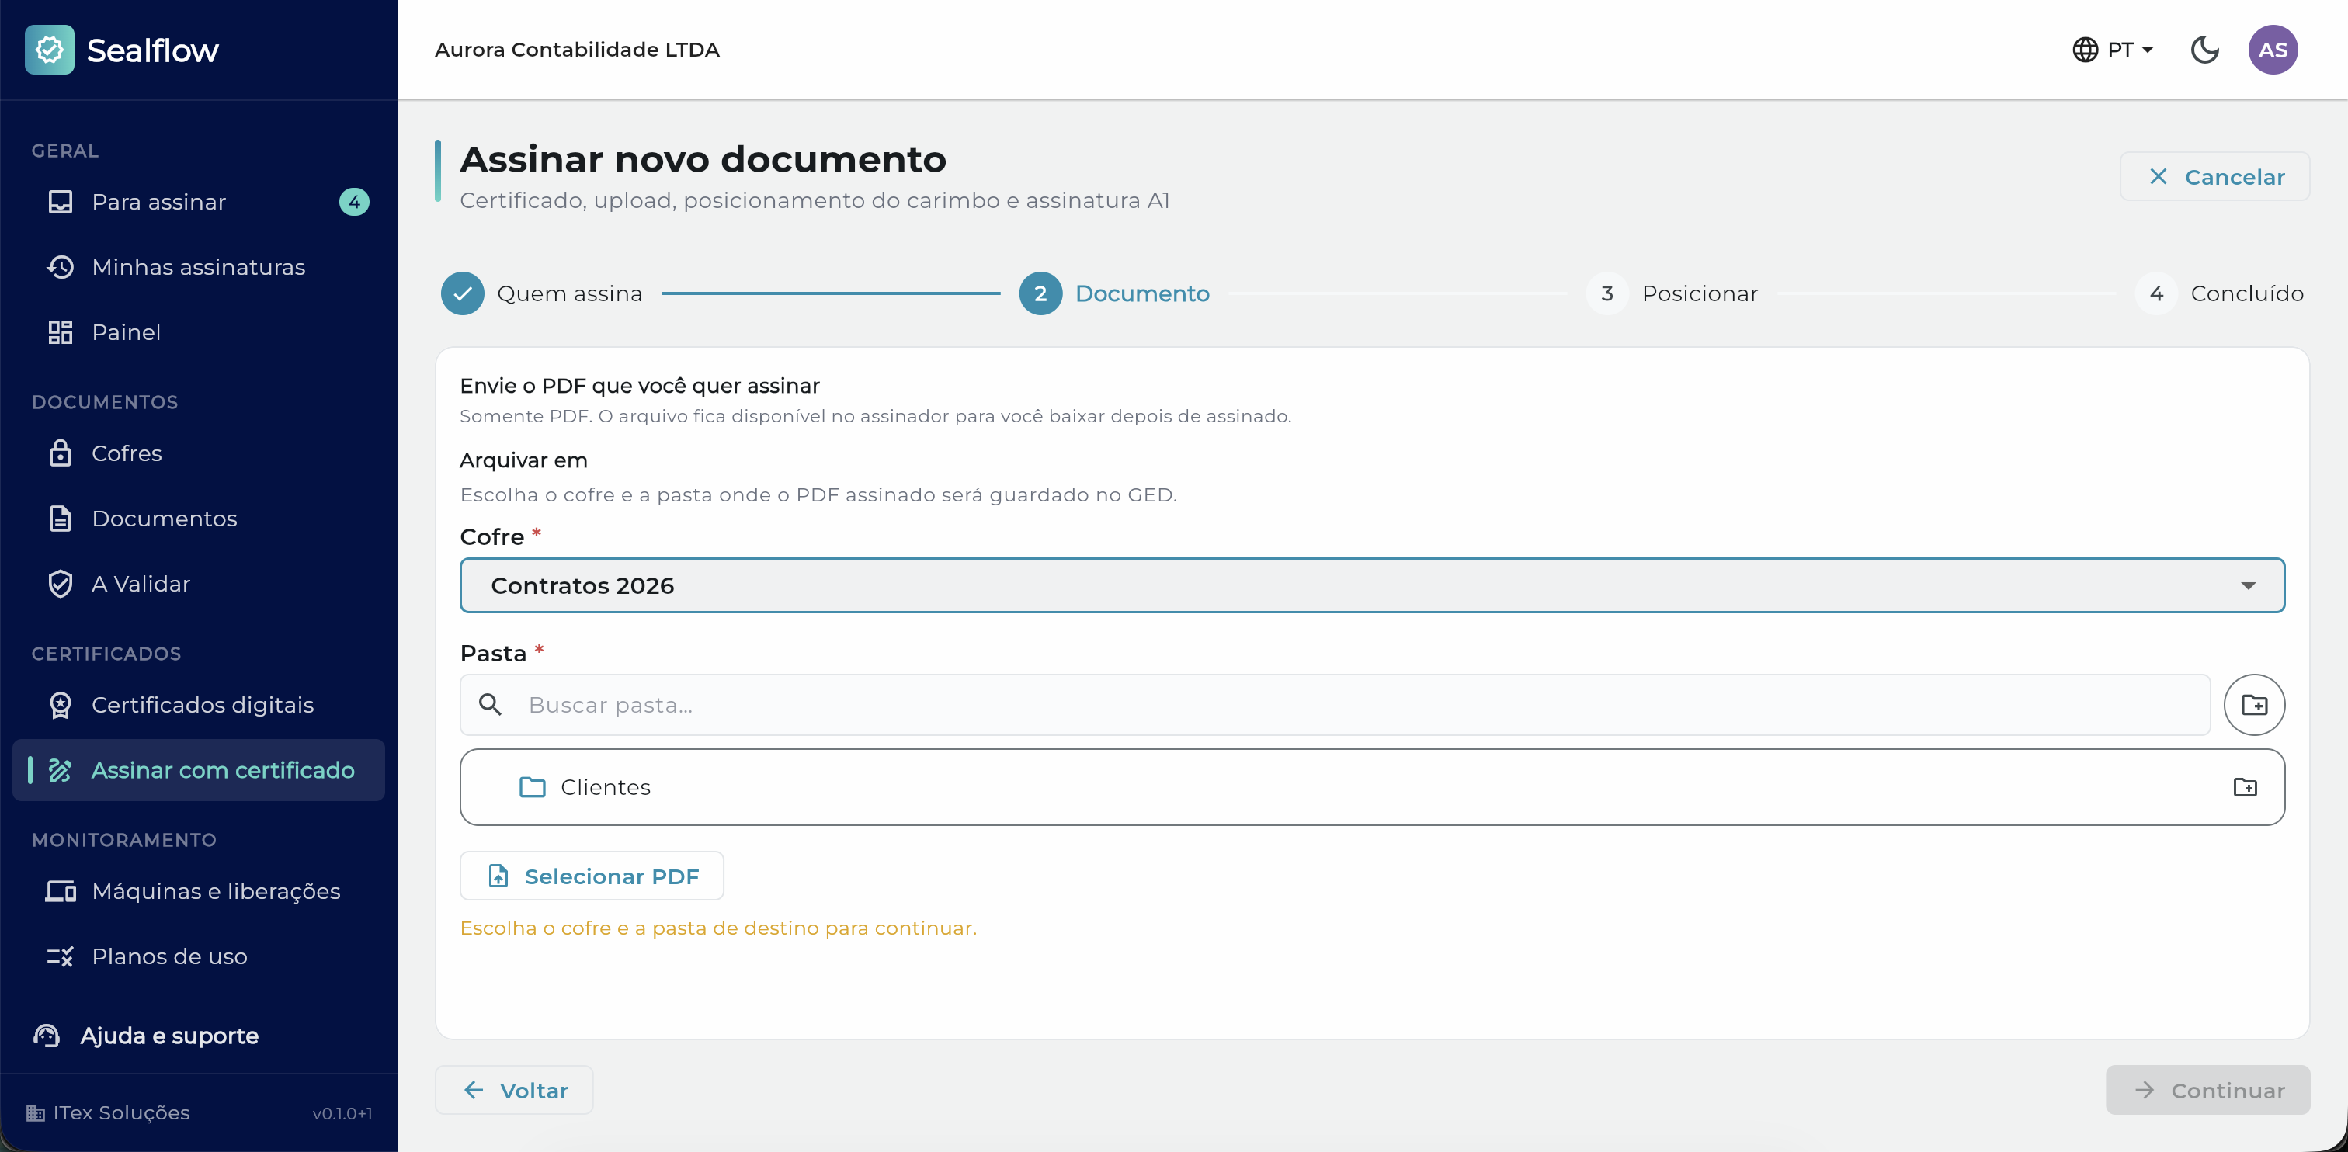This screenshot has width=2348, height=1152.
Task: Click the search magnifier icon
Action: pyautogui.click(x=491, y=705)
